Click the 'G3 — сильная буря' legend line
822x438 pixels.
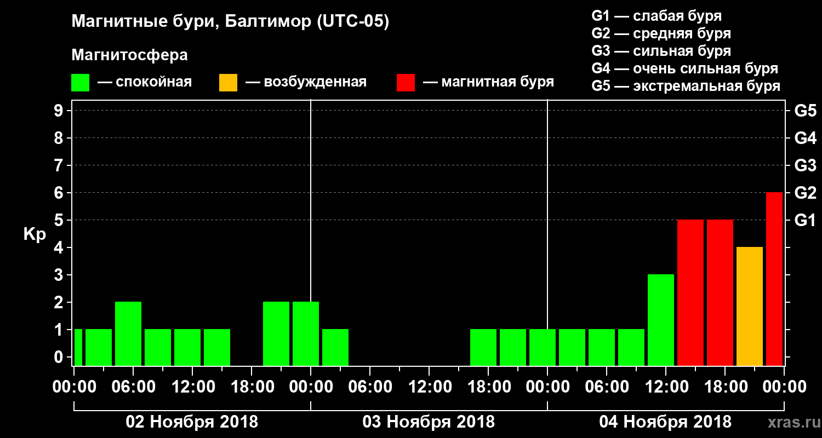tap(661, 51)
